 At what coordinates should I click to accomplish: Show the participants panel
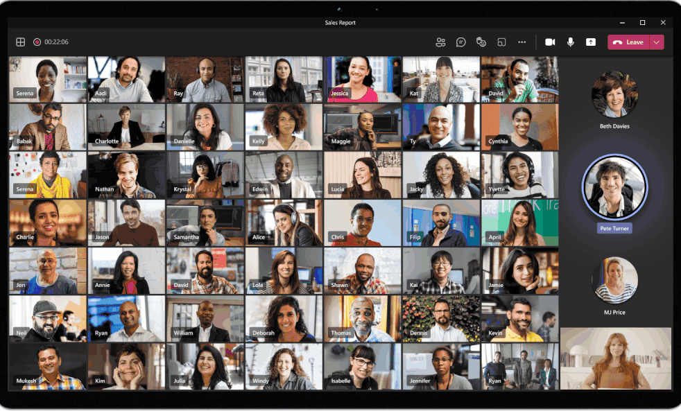tap(440, 42)
